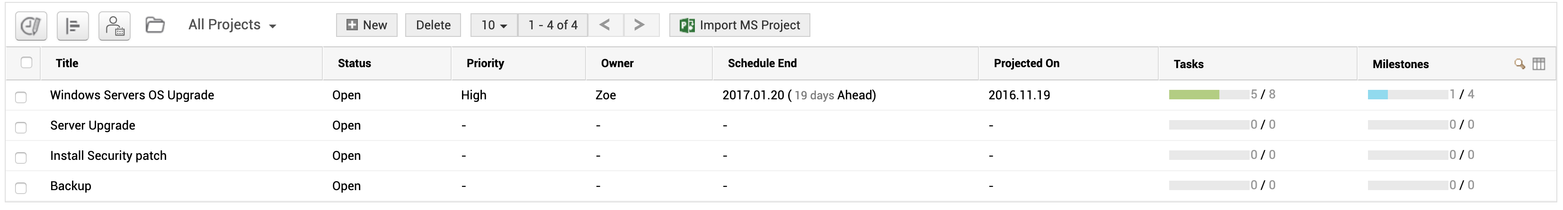
Task: Click the person-with-calendar resource icon
Action: 115,26
